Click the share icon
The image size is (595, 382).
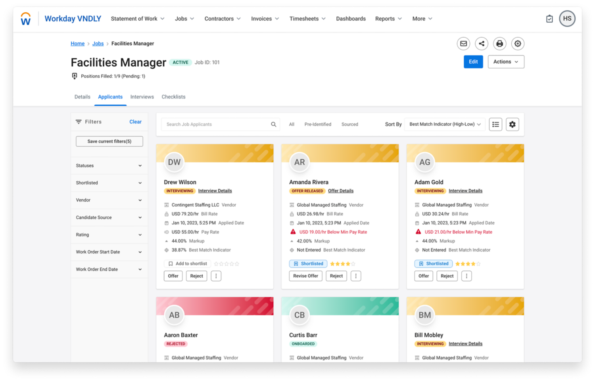tap(481, 44)
